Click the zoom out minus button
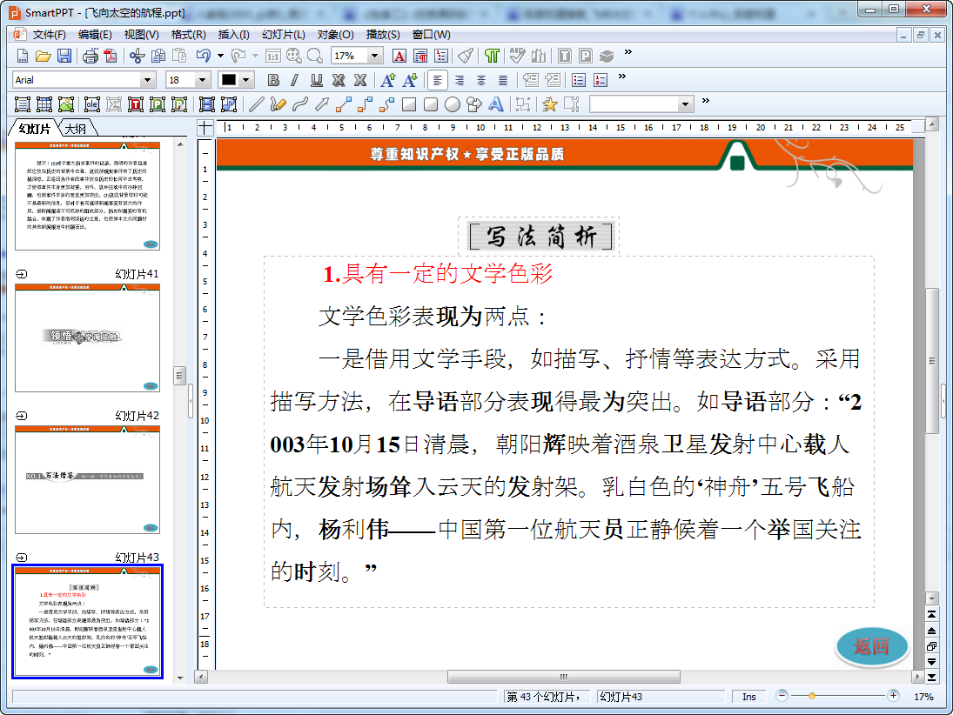Image resolution: width=953 pixels, height=715 pixels. [x=782, y=696]
